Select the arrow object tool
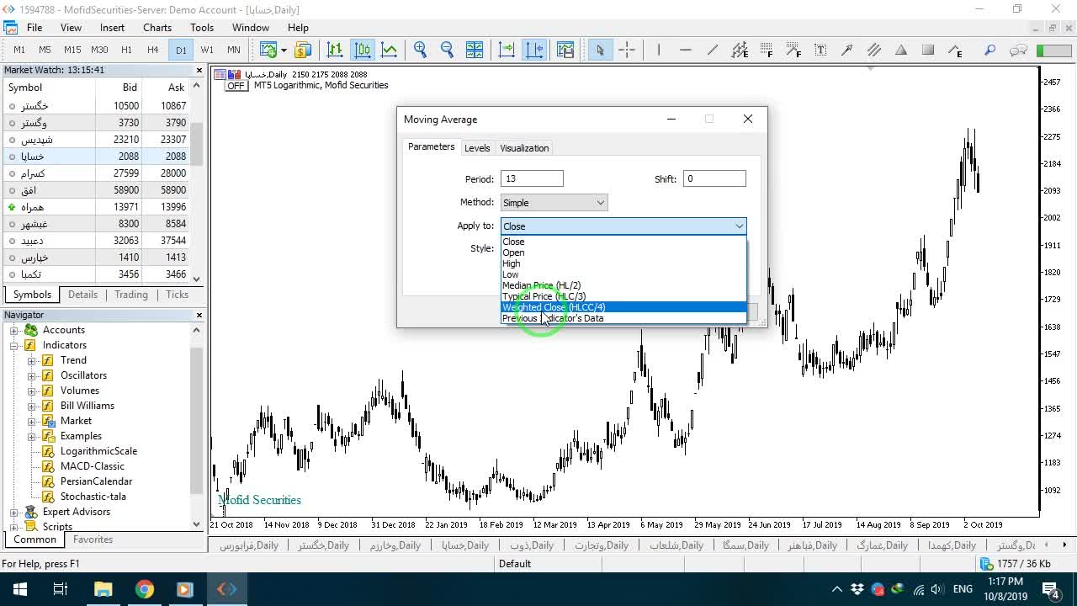The width and height of the screenshot is (1077, 606). click(x=847, y=50)
